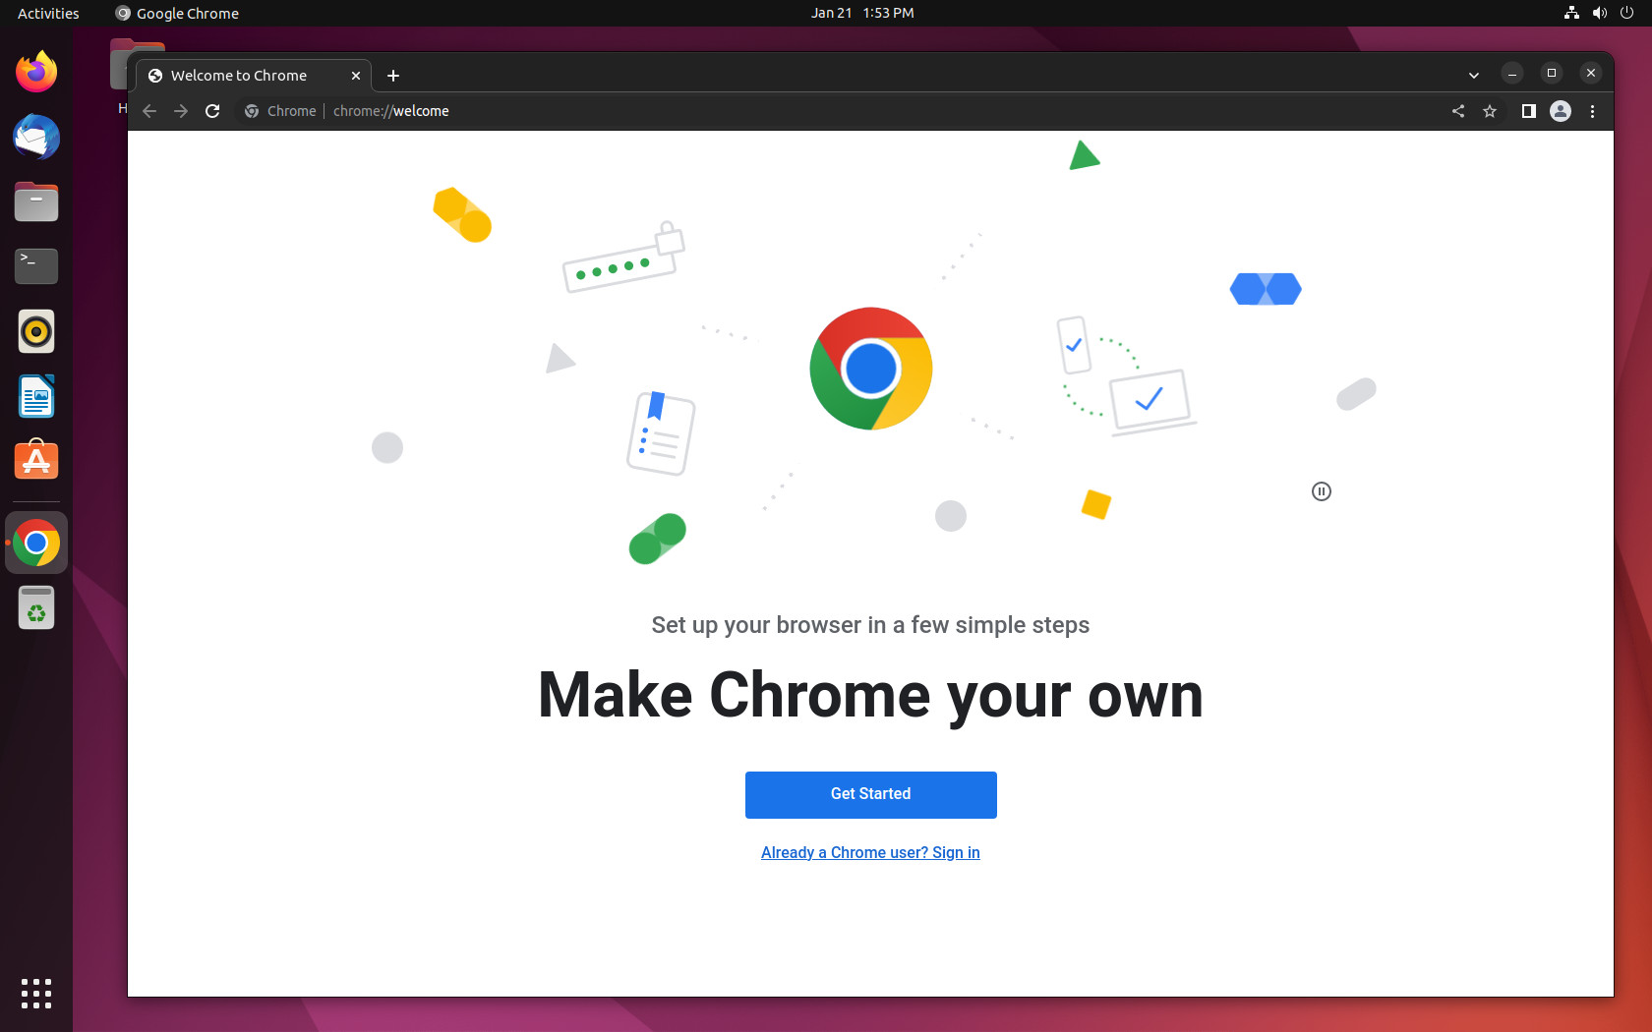Launch Thunderbird mail from the dock
Screen dimensions: 1652x1032
click(36, 137)
